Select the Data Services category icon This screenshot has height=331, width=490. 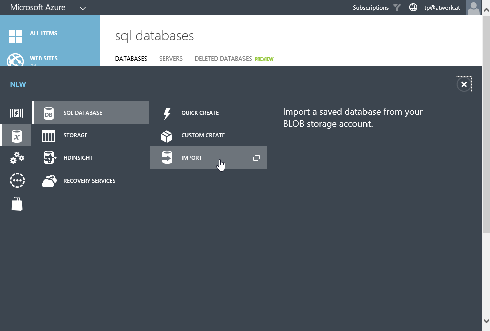tap(17, 136)
